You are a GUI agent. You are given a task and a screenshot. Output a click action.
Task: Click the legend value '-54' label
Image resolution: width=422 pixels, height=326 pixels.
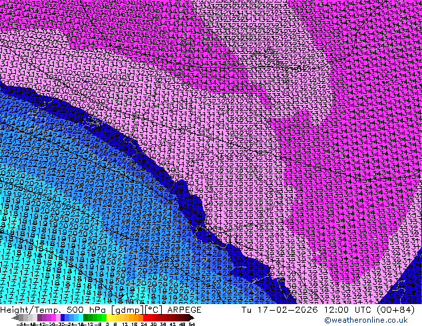pos(21,324)
